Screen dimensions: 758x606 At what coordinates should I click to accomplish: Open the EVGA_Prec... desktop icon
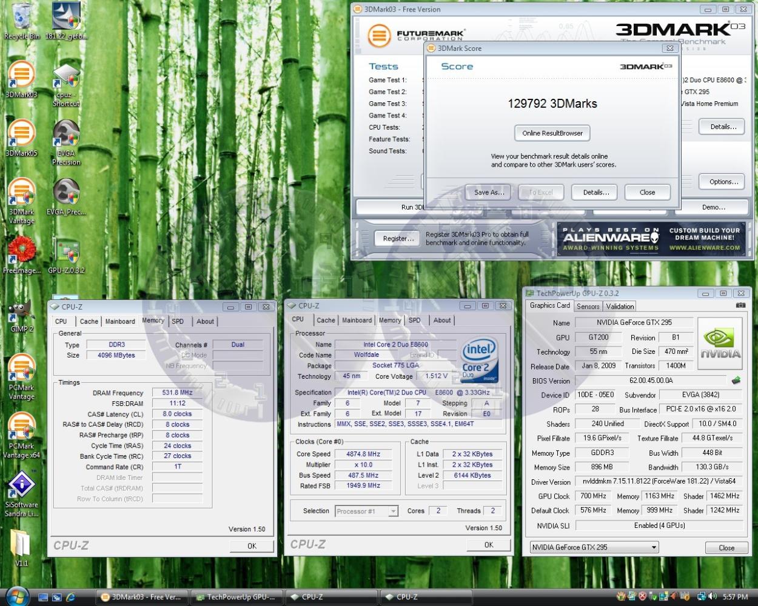click(x=66, y=198)
